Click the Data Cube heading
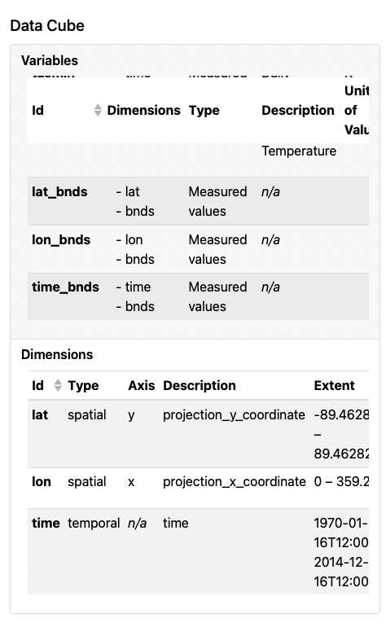 pos(47,25)
